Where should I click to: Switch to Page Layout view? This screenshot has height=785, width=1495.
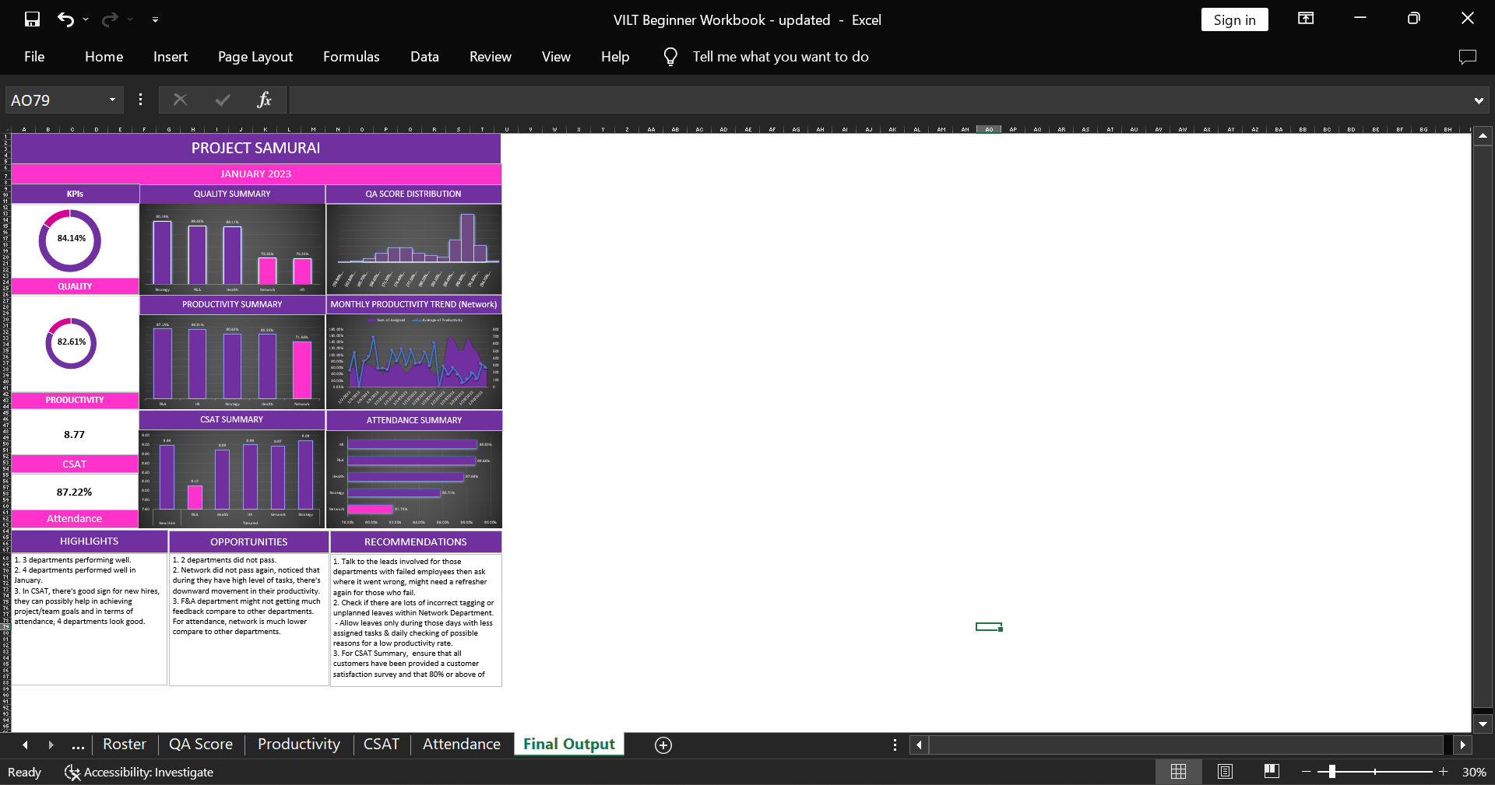coord(1225,771)
